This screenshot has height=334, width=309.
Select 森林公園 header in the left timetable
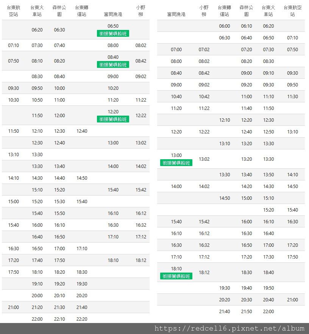click(59, 11)
